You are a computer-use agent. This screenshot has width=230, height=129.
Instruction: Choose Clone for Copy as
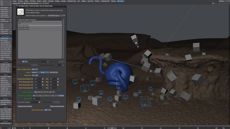45,72
